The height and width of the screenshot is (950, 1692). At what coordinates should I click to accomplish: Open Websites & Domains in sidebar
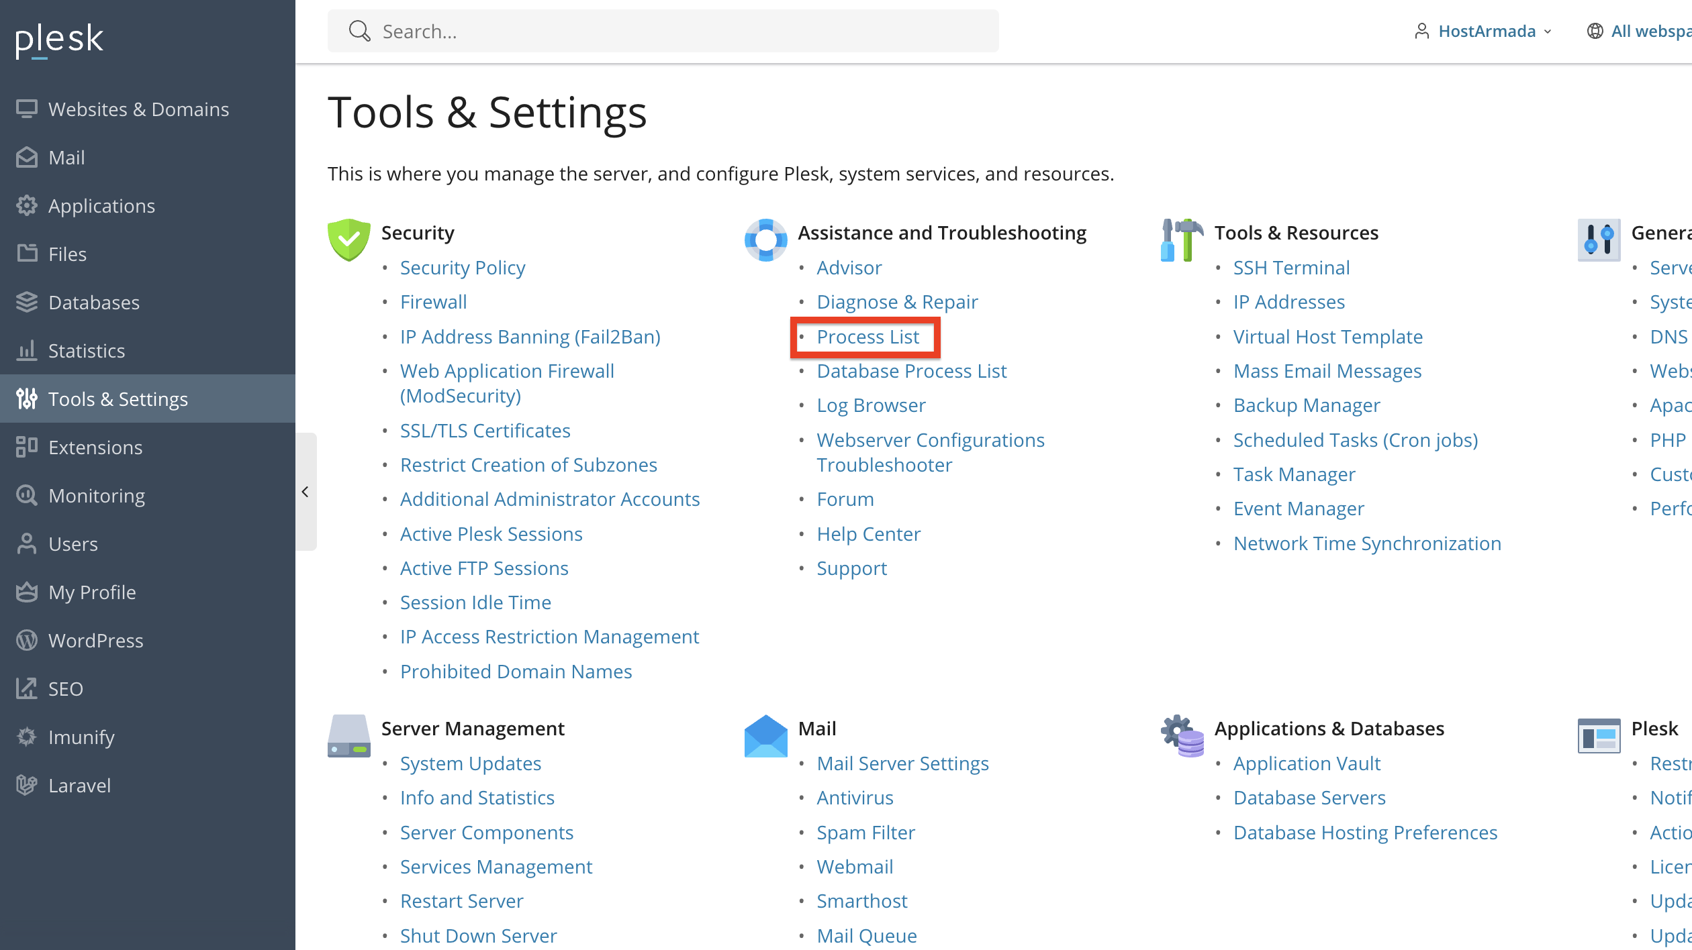click(148, 109)
